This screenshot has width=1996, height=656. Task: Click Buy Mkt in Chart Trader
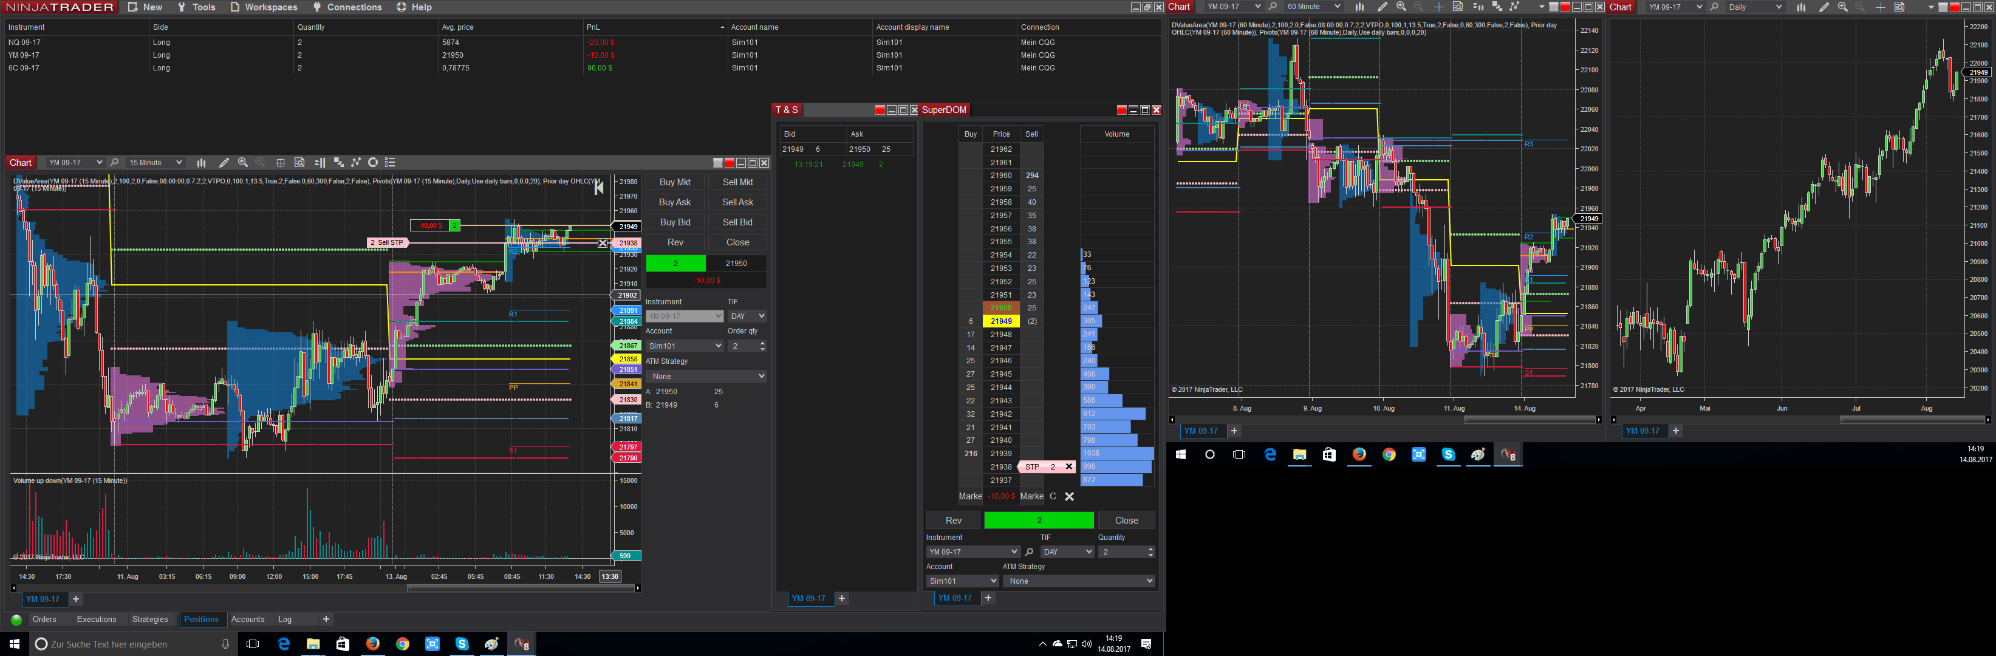pos(675,182)
